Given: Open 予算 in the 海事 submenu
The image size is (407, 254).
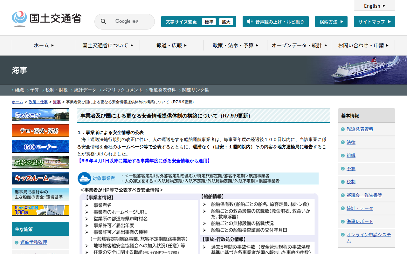Looking at the screenshot, I should pyautogui.click(x=35, y=90).
